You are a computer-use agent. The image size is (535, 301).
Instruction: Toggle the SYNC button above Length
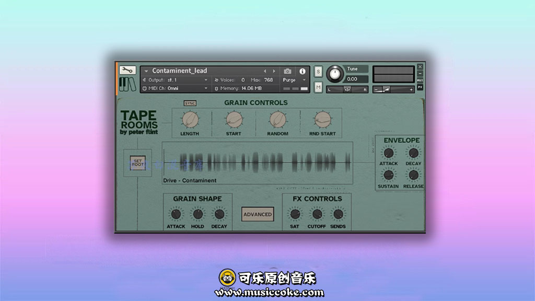pyautogui.click(x=190, y=103)
